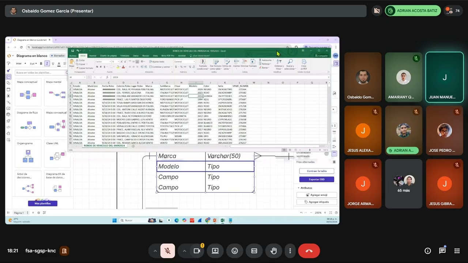Click the Lucidchart template search field
Screen dimensions: 468x263
coord(41,73)
